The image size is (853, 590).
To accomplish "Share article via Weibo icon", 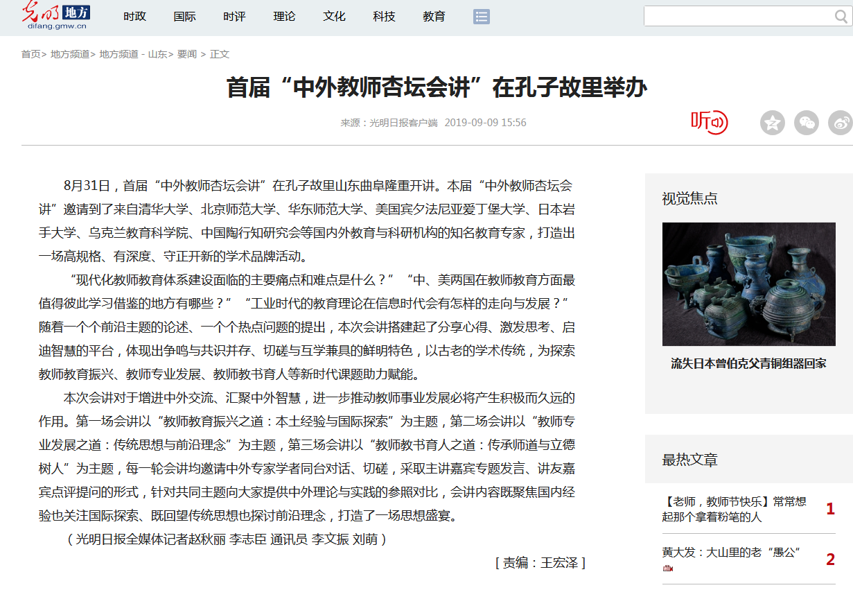I will coord(841,123).
